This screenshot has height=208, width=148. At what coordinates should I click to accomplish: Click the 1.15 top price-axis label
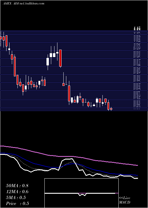pos(137,28)
